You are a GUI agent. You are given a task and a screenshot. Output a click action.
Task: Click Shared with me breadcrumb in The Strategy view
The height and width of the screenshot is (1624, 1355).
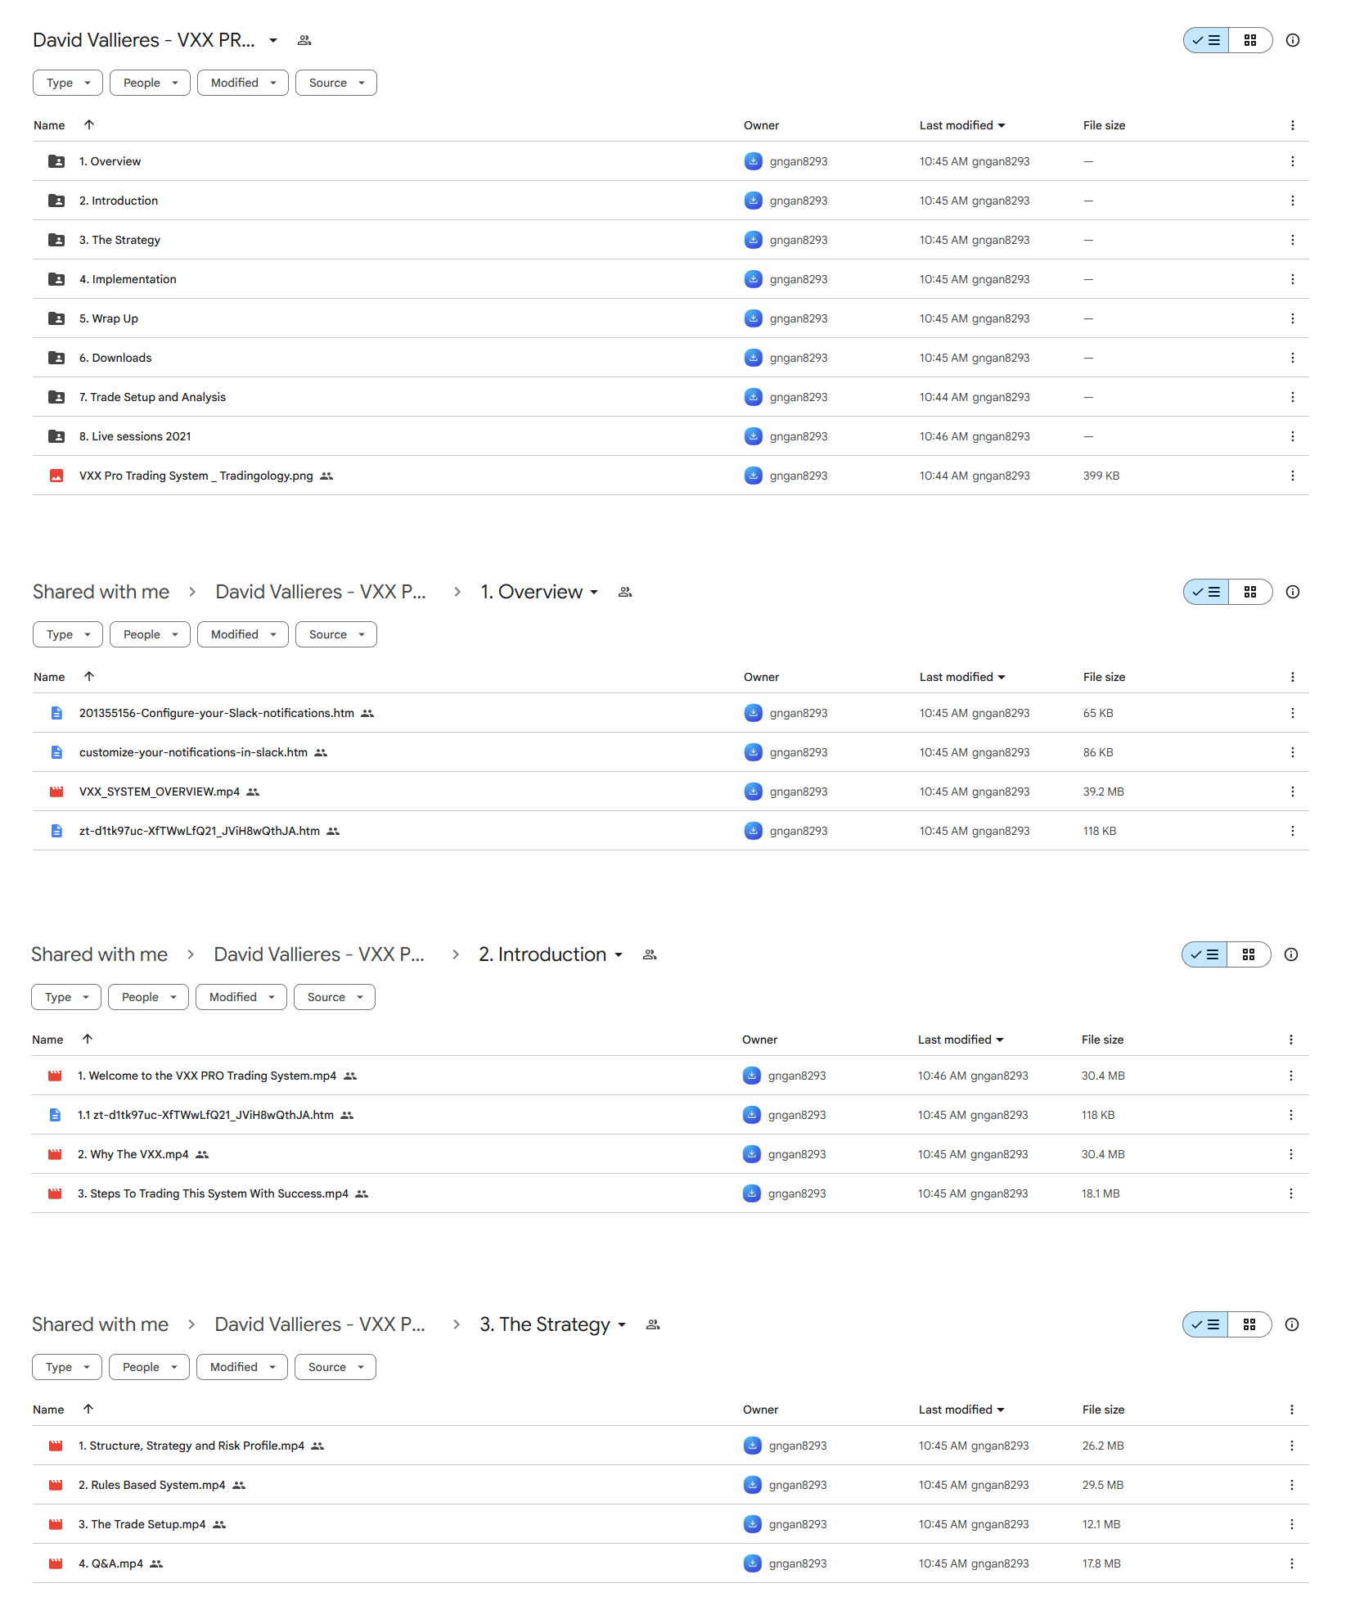101,1324
